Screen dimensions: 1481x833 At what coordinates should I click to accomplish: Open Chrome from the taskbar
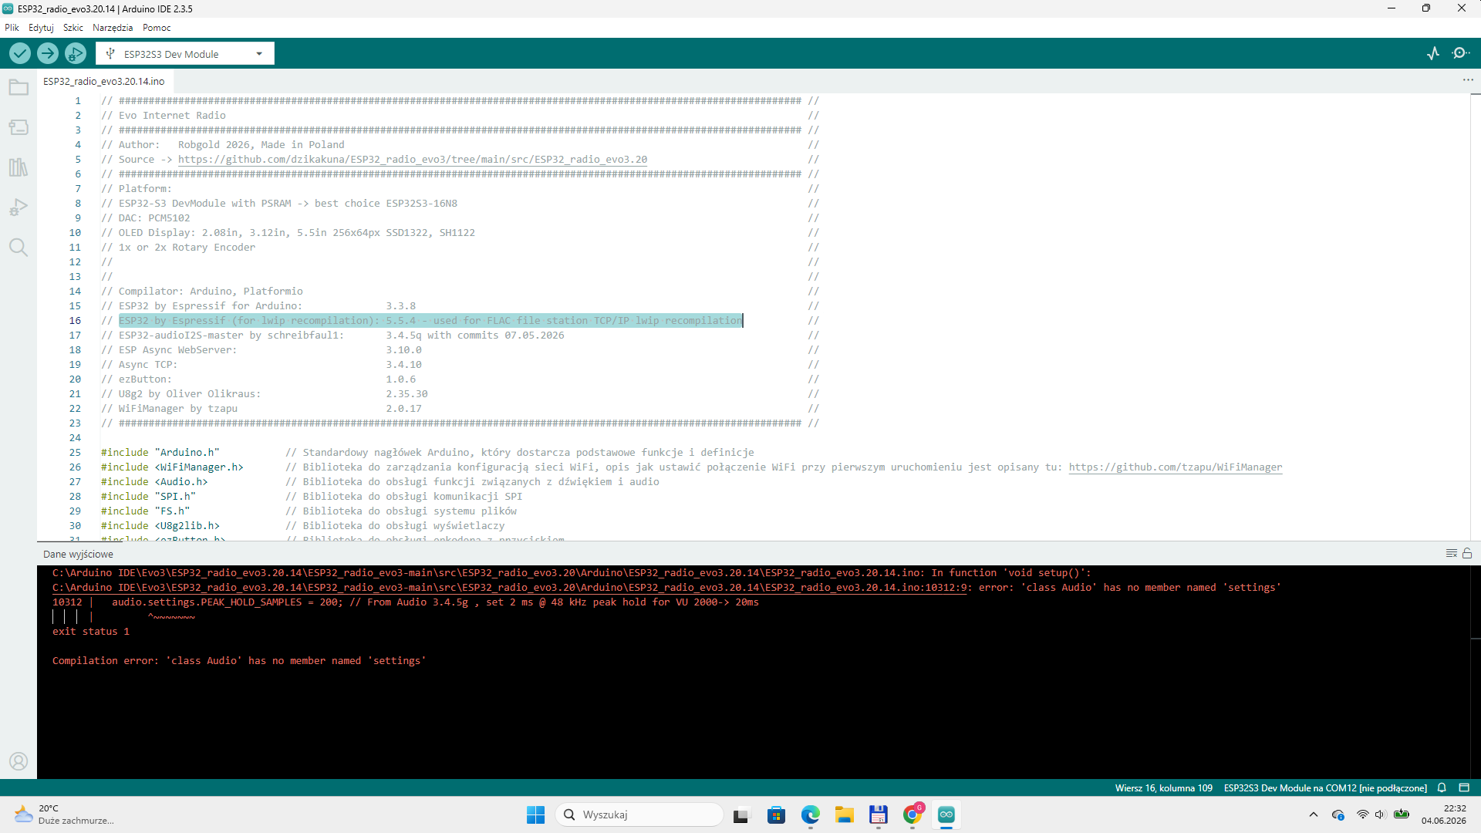coord(913,814)
